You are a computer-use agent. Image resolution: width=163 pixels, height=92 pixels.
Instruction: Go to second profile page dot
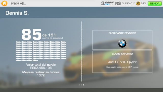[x=81, y=85]
